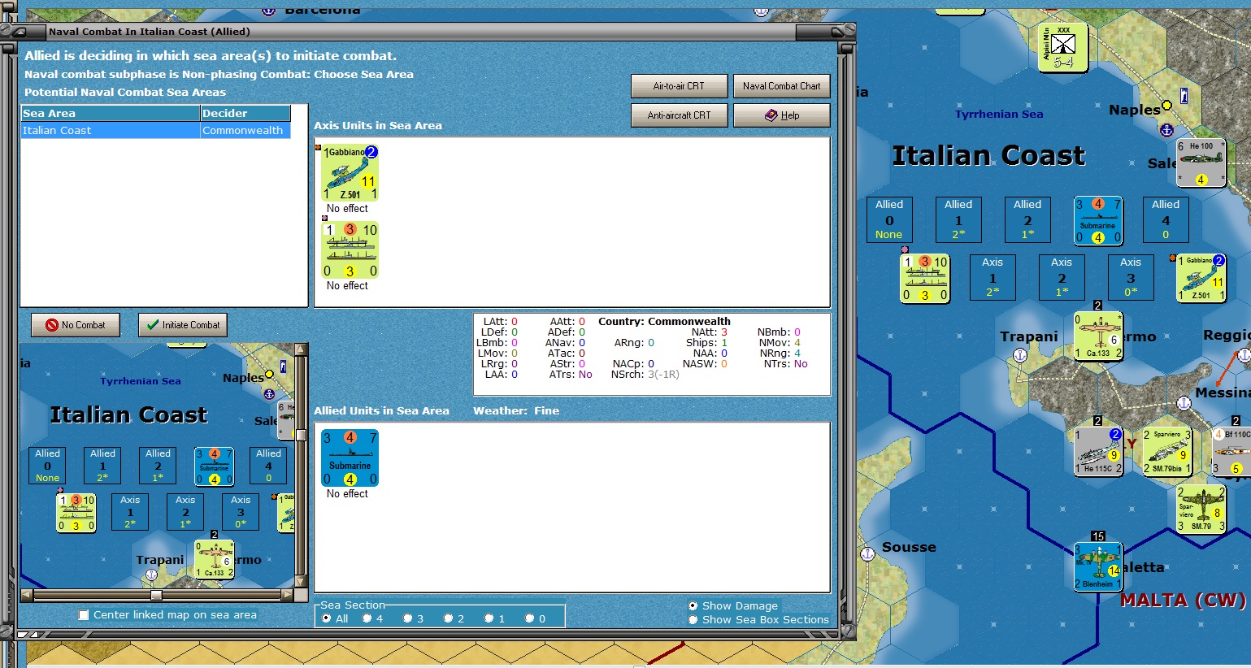Image resolution: width=1251 pixels, height=668 pixels.
Task: Click the mini-map scroll down arrow
Action: point(301,582)
